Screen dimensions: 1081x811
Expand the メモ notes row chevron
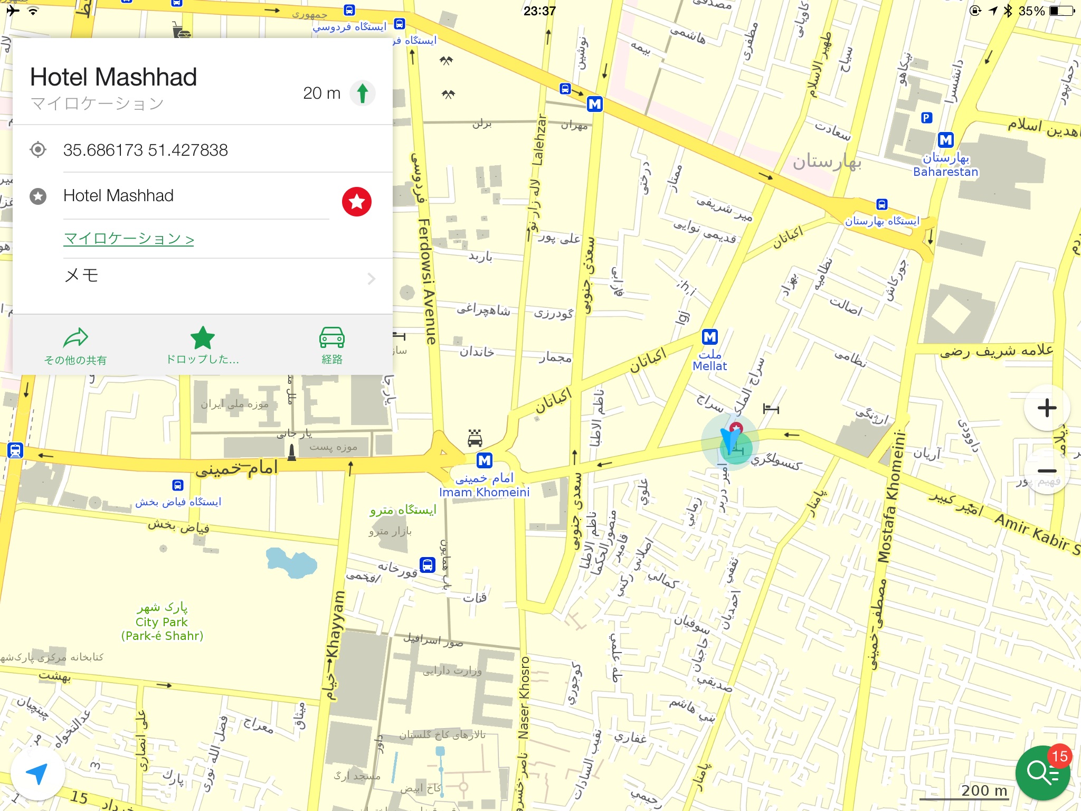click(371, 278)
